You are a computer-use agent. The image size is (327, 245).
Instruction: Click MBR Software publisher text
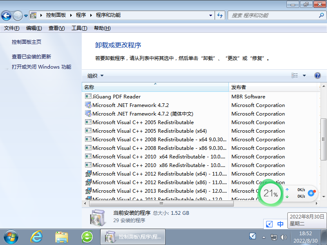(x=248, y=96)
